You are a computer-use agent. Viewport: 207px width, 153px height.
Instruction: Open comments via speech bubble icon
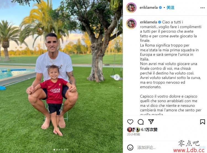[x=140, y=122]
